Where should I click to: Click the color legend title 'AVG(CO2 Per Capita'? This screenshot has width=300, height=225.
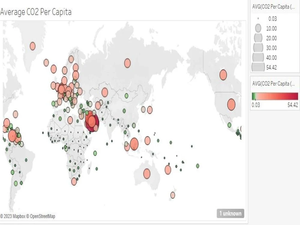tap(273, 84)
